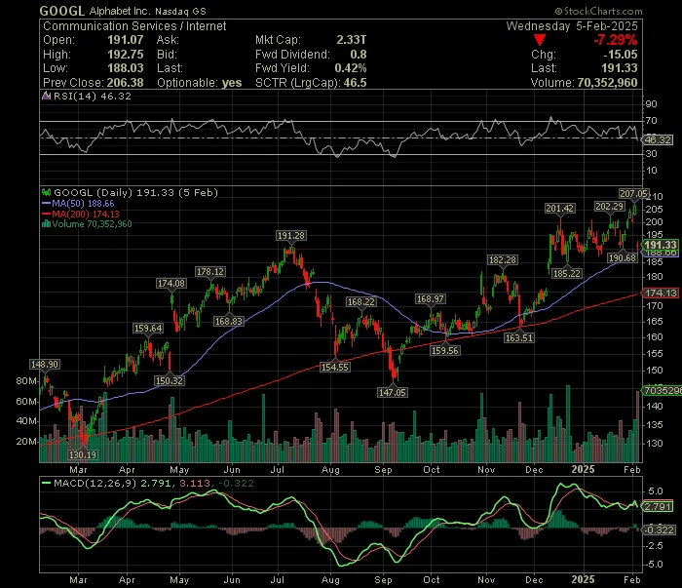Click the 190.68 price label
The image size is (682, 588).
click(x=623, y=258)
